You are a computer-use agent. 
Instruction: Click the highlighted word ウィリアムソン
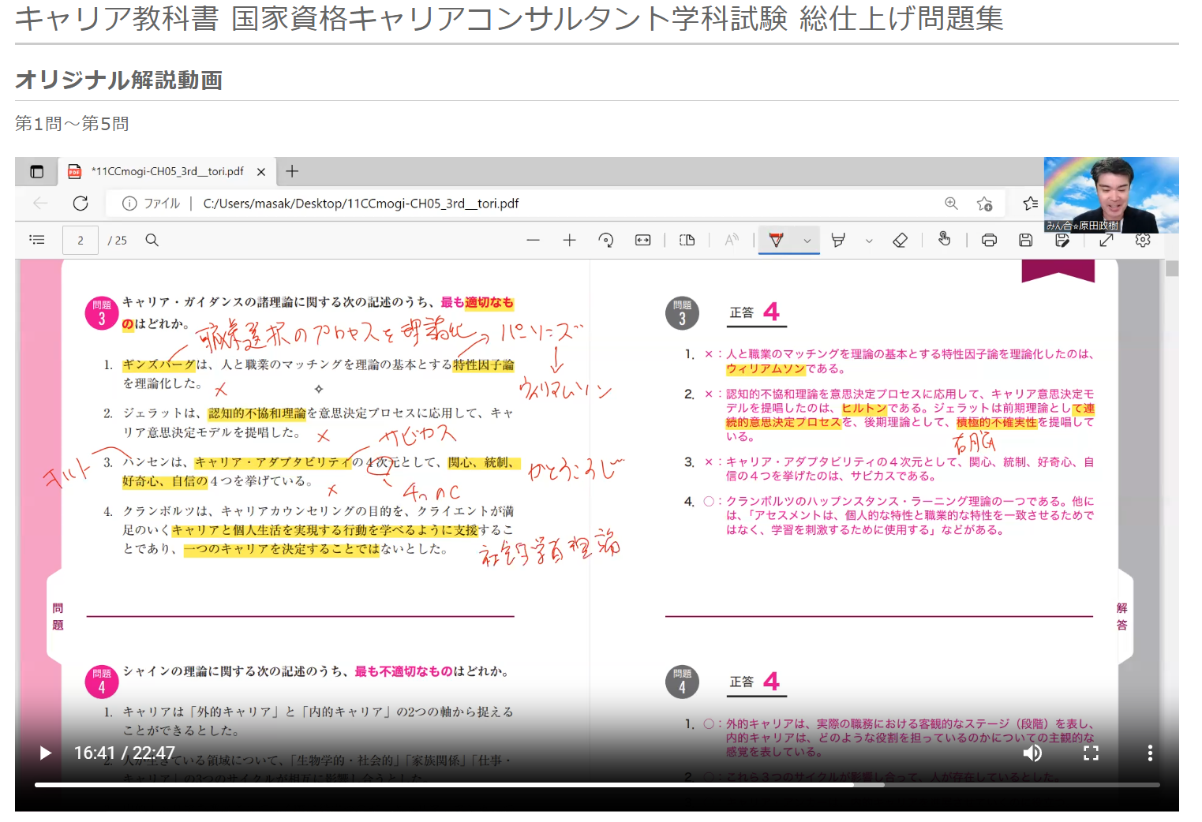coord(766,368)
